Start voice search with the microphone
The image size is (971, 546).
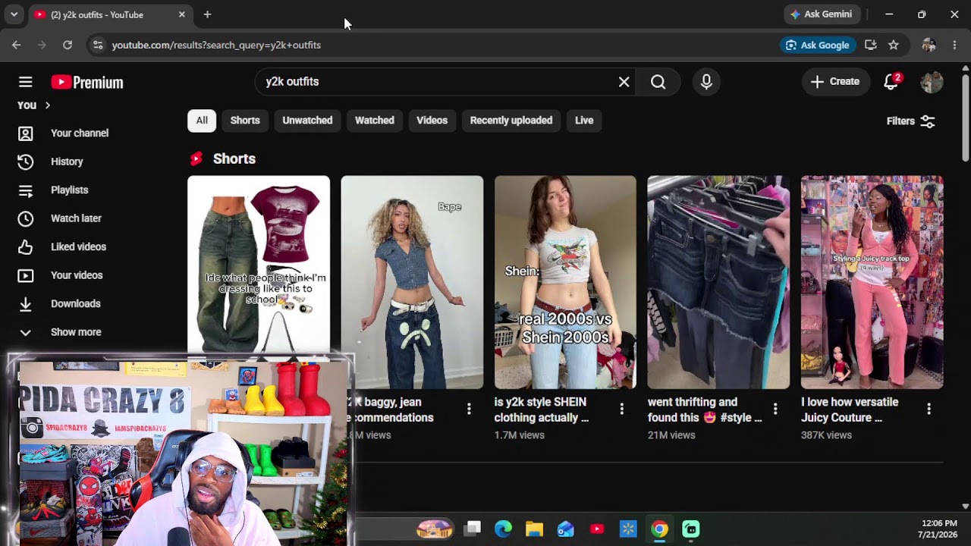(706, 82)
